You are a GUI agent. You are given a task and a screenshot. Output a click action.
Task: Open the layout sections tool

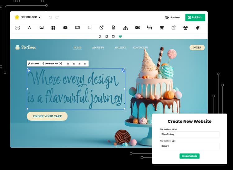click(17, 28)
